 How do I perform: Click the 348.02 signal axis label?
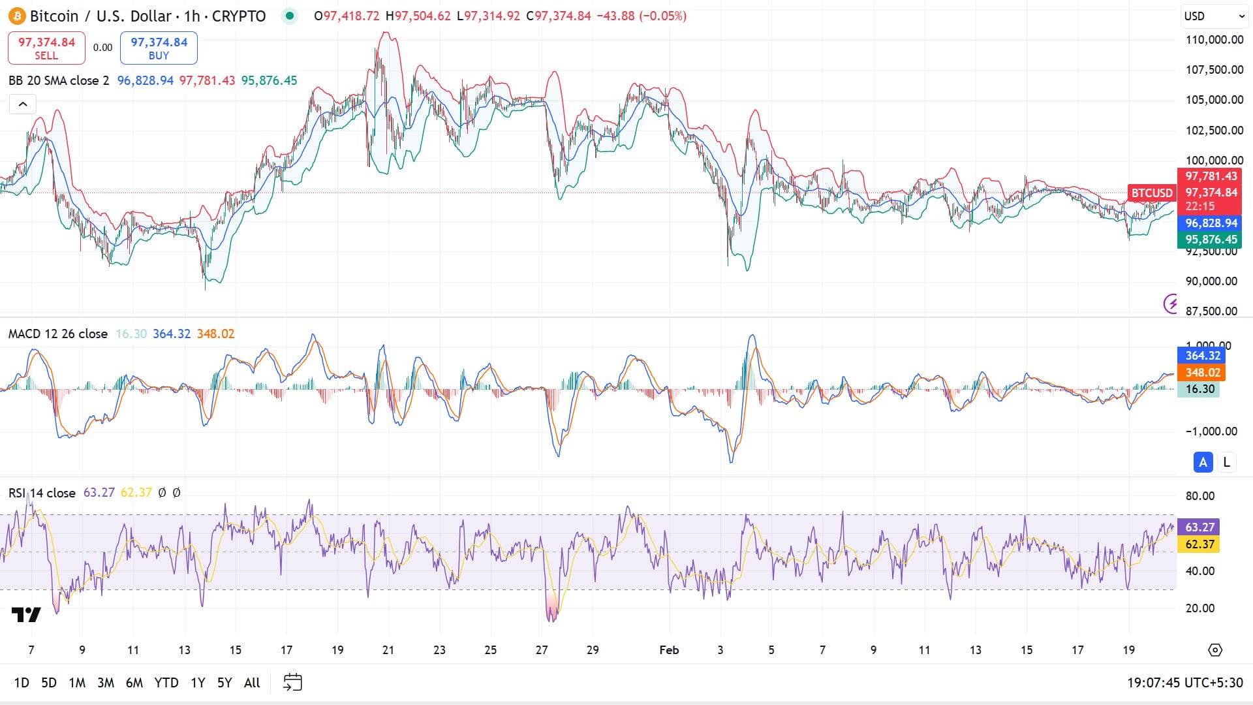click(x=1202, y=373)
